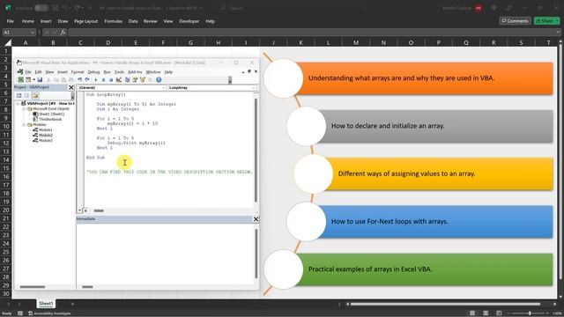
Task: Click the worksheet horizontal scrollbar
Action: [x=446, y=304]
